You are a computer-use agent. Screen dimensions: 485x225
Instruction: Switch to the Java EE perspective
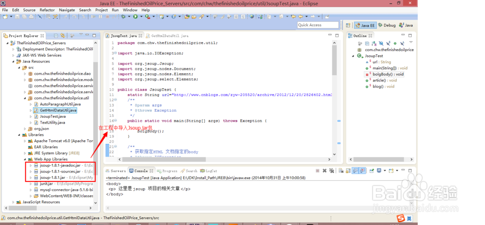(x=365, y=25)
